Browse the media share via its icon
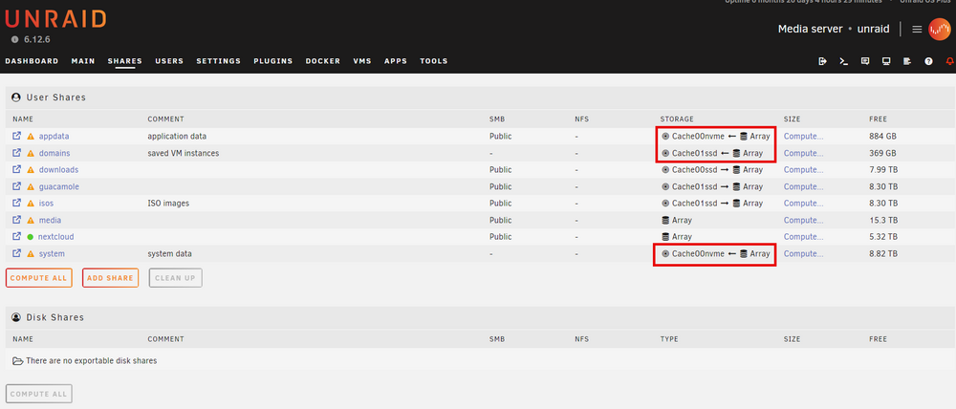956x409 pixels. [16, 220]
